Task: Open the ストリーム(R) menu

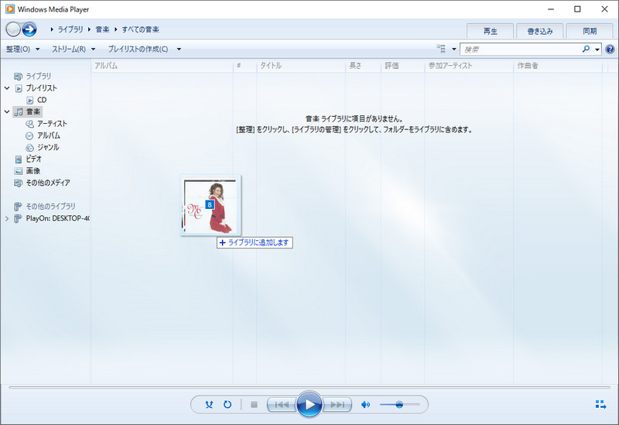Action: [x=74, y=49]
